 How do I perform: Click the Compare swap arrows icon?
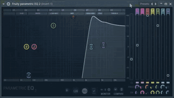(122, 90)
